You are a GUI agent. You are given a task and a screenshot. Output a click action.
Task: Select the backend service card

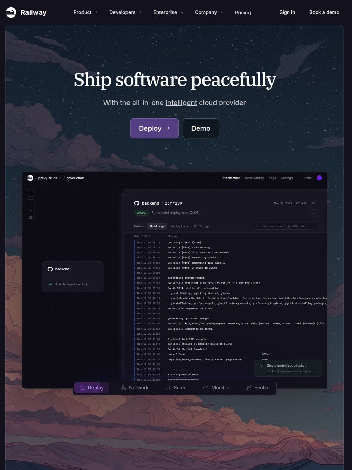click(73, 277)
